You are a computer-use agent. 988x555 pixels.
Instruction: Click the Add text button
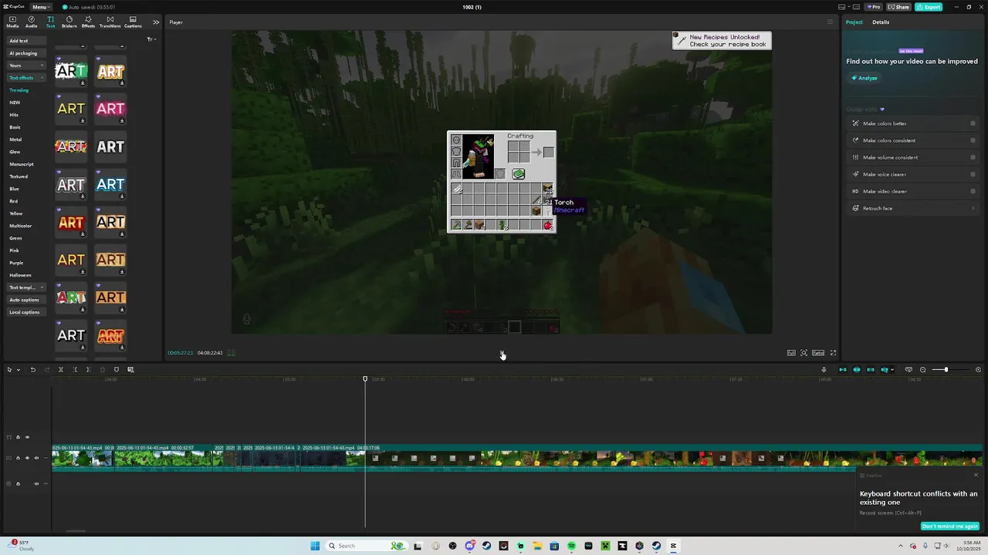click(x=26, y=41)
